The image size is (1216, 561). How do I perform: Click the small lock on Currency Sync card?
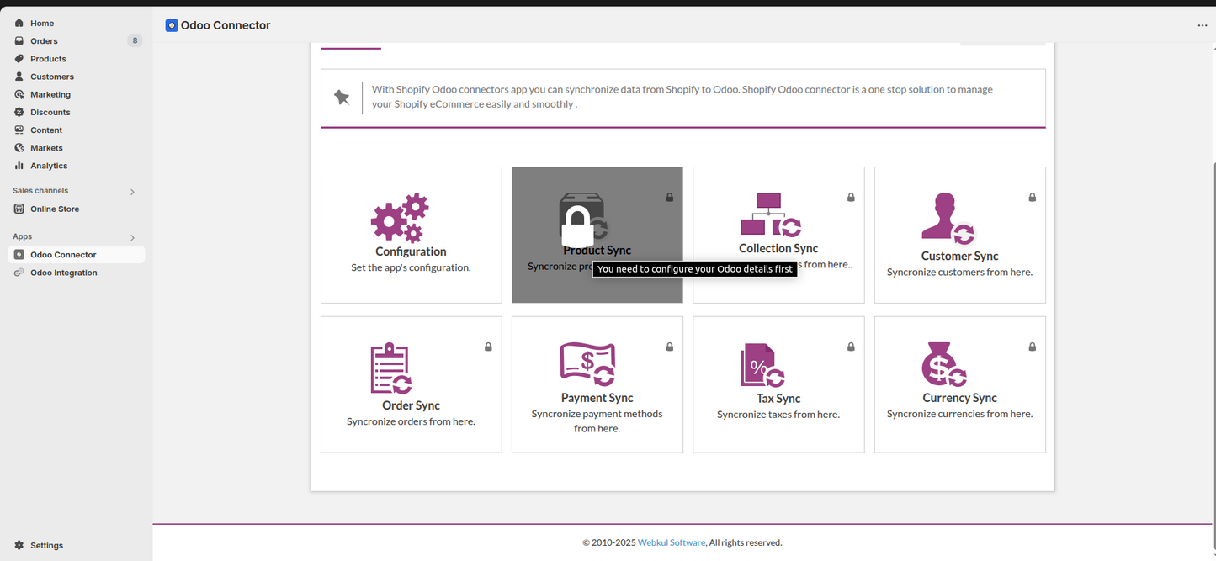coord(1033,347)
